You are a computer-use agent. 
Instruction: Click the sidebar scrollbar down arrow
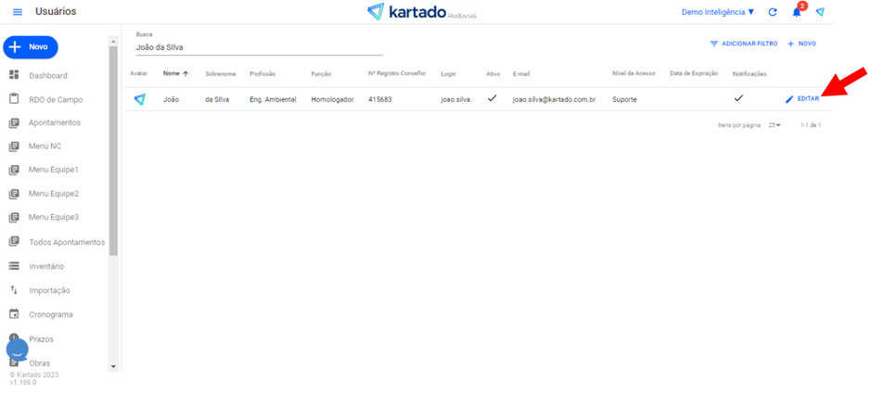[114, 366]
